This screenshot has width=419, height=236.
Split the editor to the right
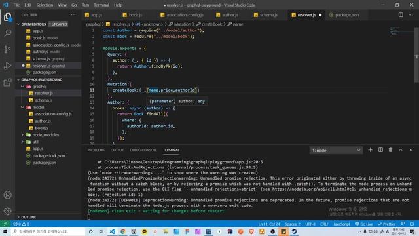[x=401, y=15]
